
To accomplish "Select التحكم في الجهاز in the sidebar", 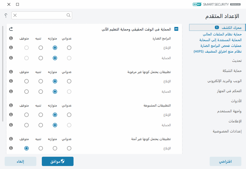I will 229,91.
